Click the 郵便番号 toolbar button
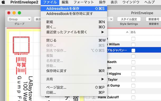The height and width of the screenshot is (101, 161). 154,19
